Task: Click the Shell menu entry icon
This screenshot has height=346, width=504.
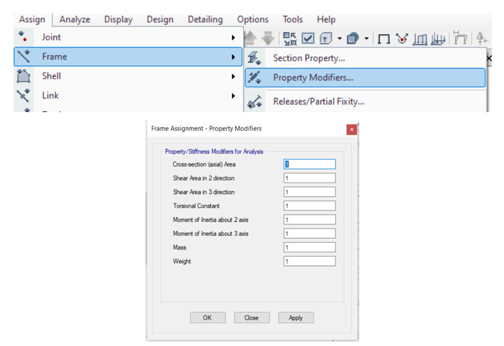Action: [24, 76]
